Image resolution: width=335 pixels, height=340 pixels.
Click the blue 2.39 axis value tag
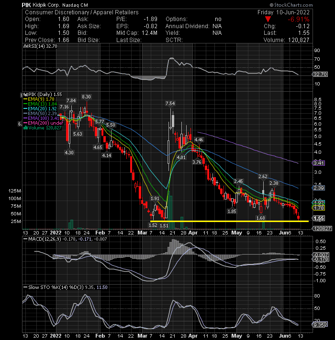(x=319, y=188)
